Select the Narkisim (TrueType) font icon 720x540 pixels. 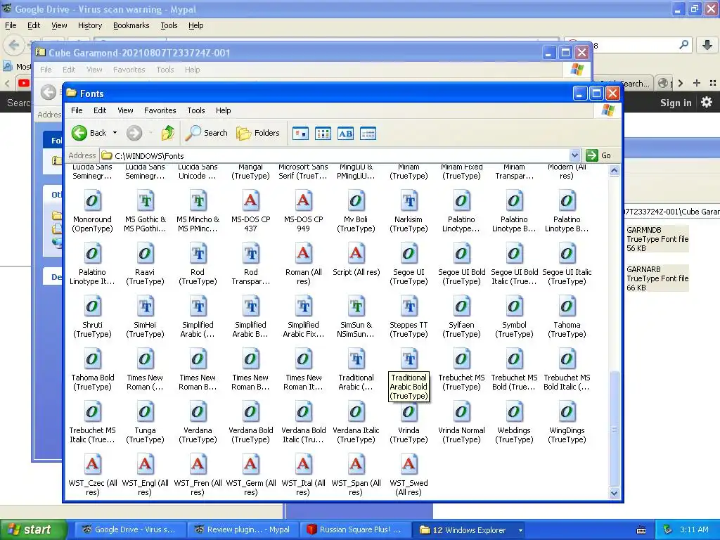409,201
